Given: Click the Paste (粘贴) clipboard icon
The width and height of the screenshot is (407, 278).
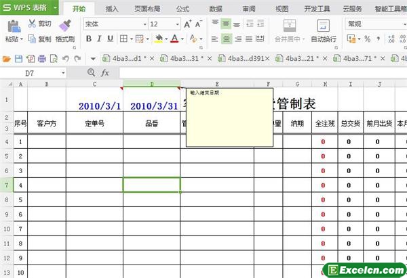Looking at the screenshot, I should (14, 26).
